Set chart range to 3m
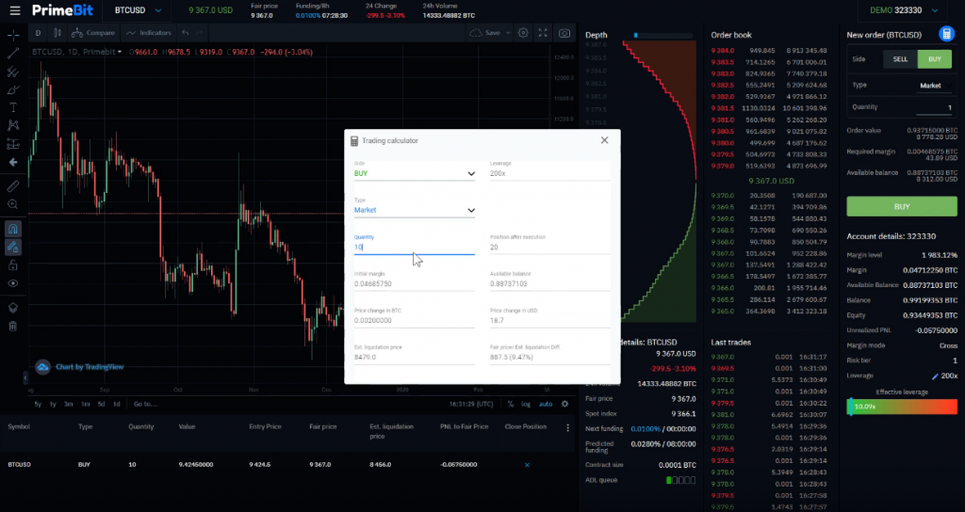This screenshot has height=512, width=965. [69, 404]
